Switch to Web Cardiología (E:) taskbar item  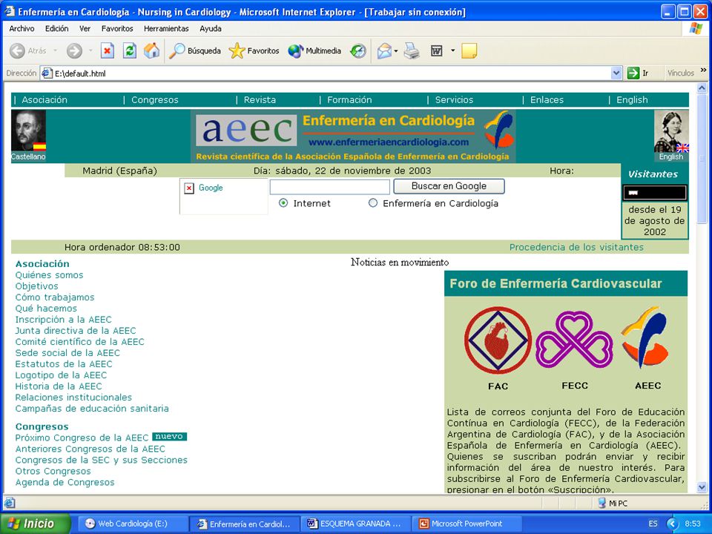(x=132, y=524)
